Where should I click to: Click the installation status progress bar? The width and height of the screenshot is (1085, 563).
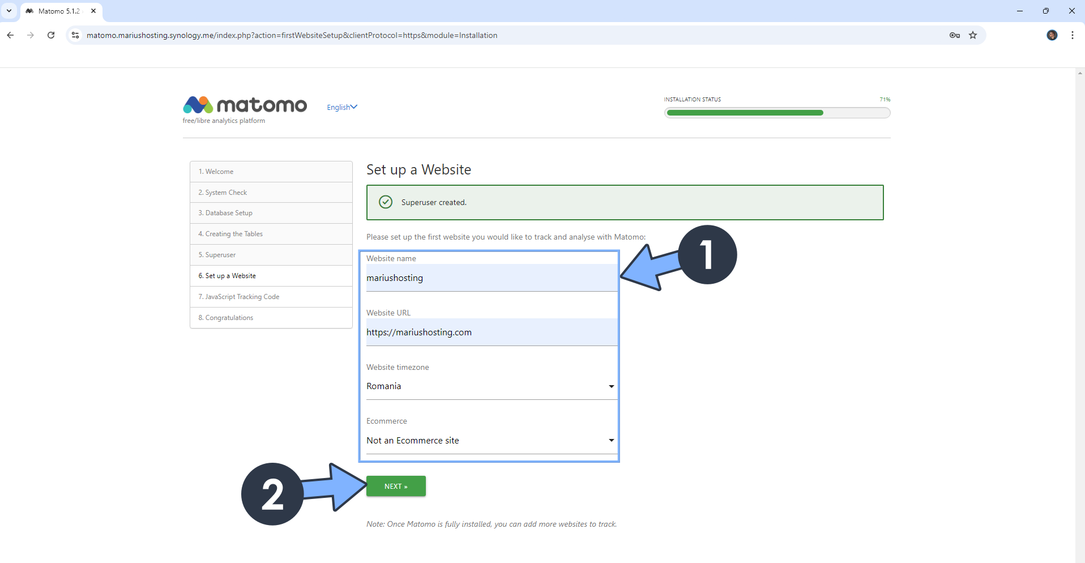(777, 113)
